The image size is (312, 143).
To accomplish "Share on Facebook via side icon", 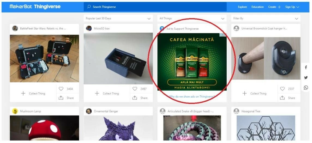I will pyautogui.click(x=306, y=67).
